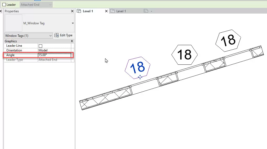Click the Orientation value showing Model
Image resolution: width=267 pixels, height=149 pixels.
[x=55, y=50]
